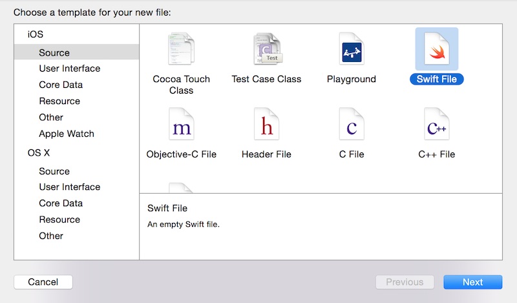Select the Header File template icon
The width and height of the screenshot is (517, 303).
coord(266,125)
